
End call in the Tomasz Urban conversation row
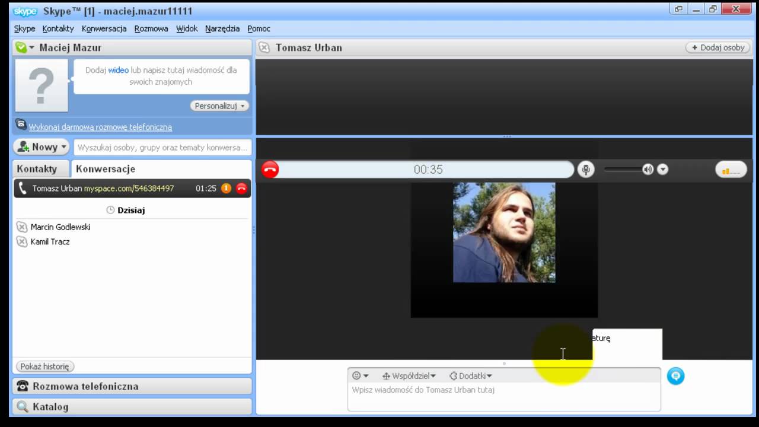pyautogui.click(x=241, y=189)
